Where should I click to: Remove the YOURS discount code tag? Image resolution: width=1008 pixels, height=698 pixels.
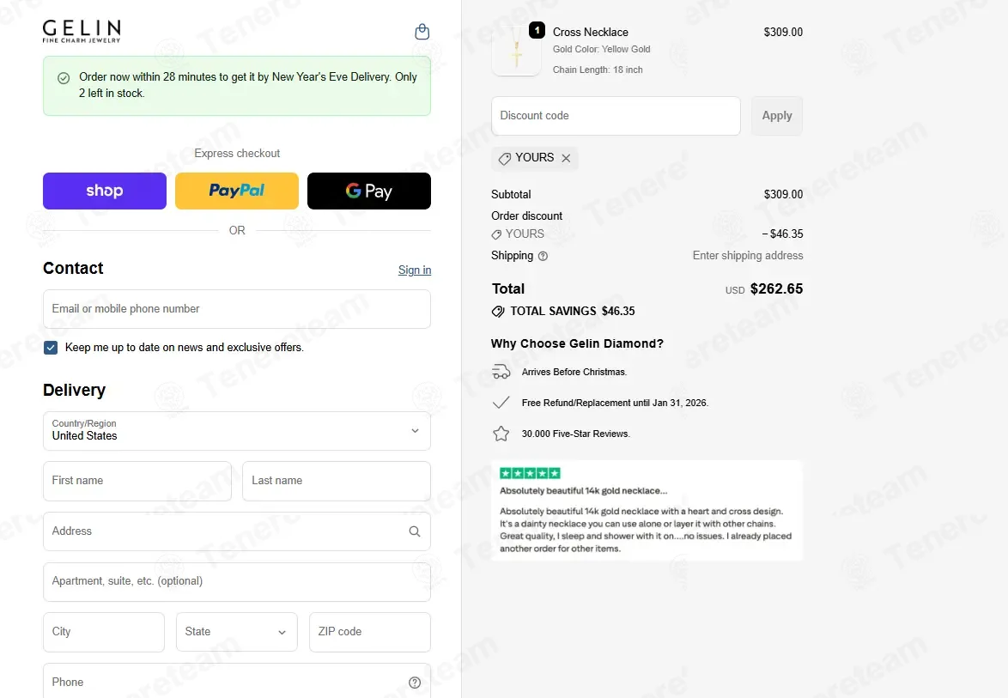(x=566, y=158)
